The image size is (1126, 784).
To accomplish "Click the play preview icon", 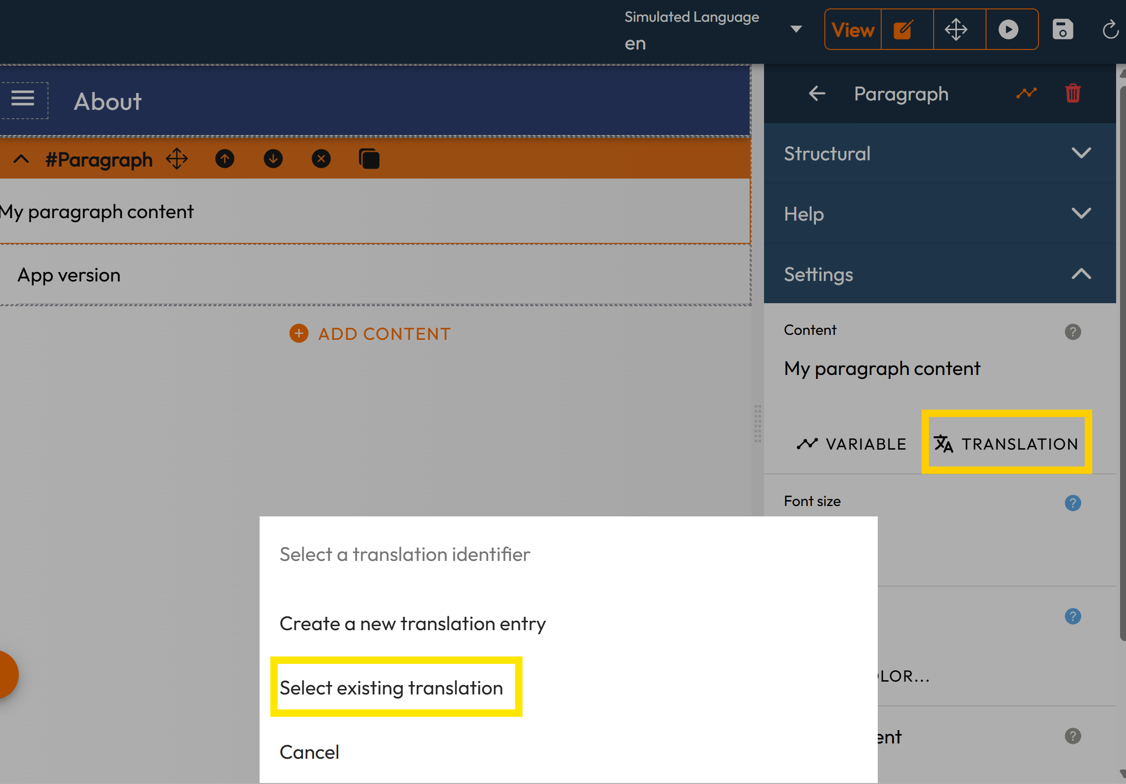I will tap(1008, 30).
